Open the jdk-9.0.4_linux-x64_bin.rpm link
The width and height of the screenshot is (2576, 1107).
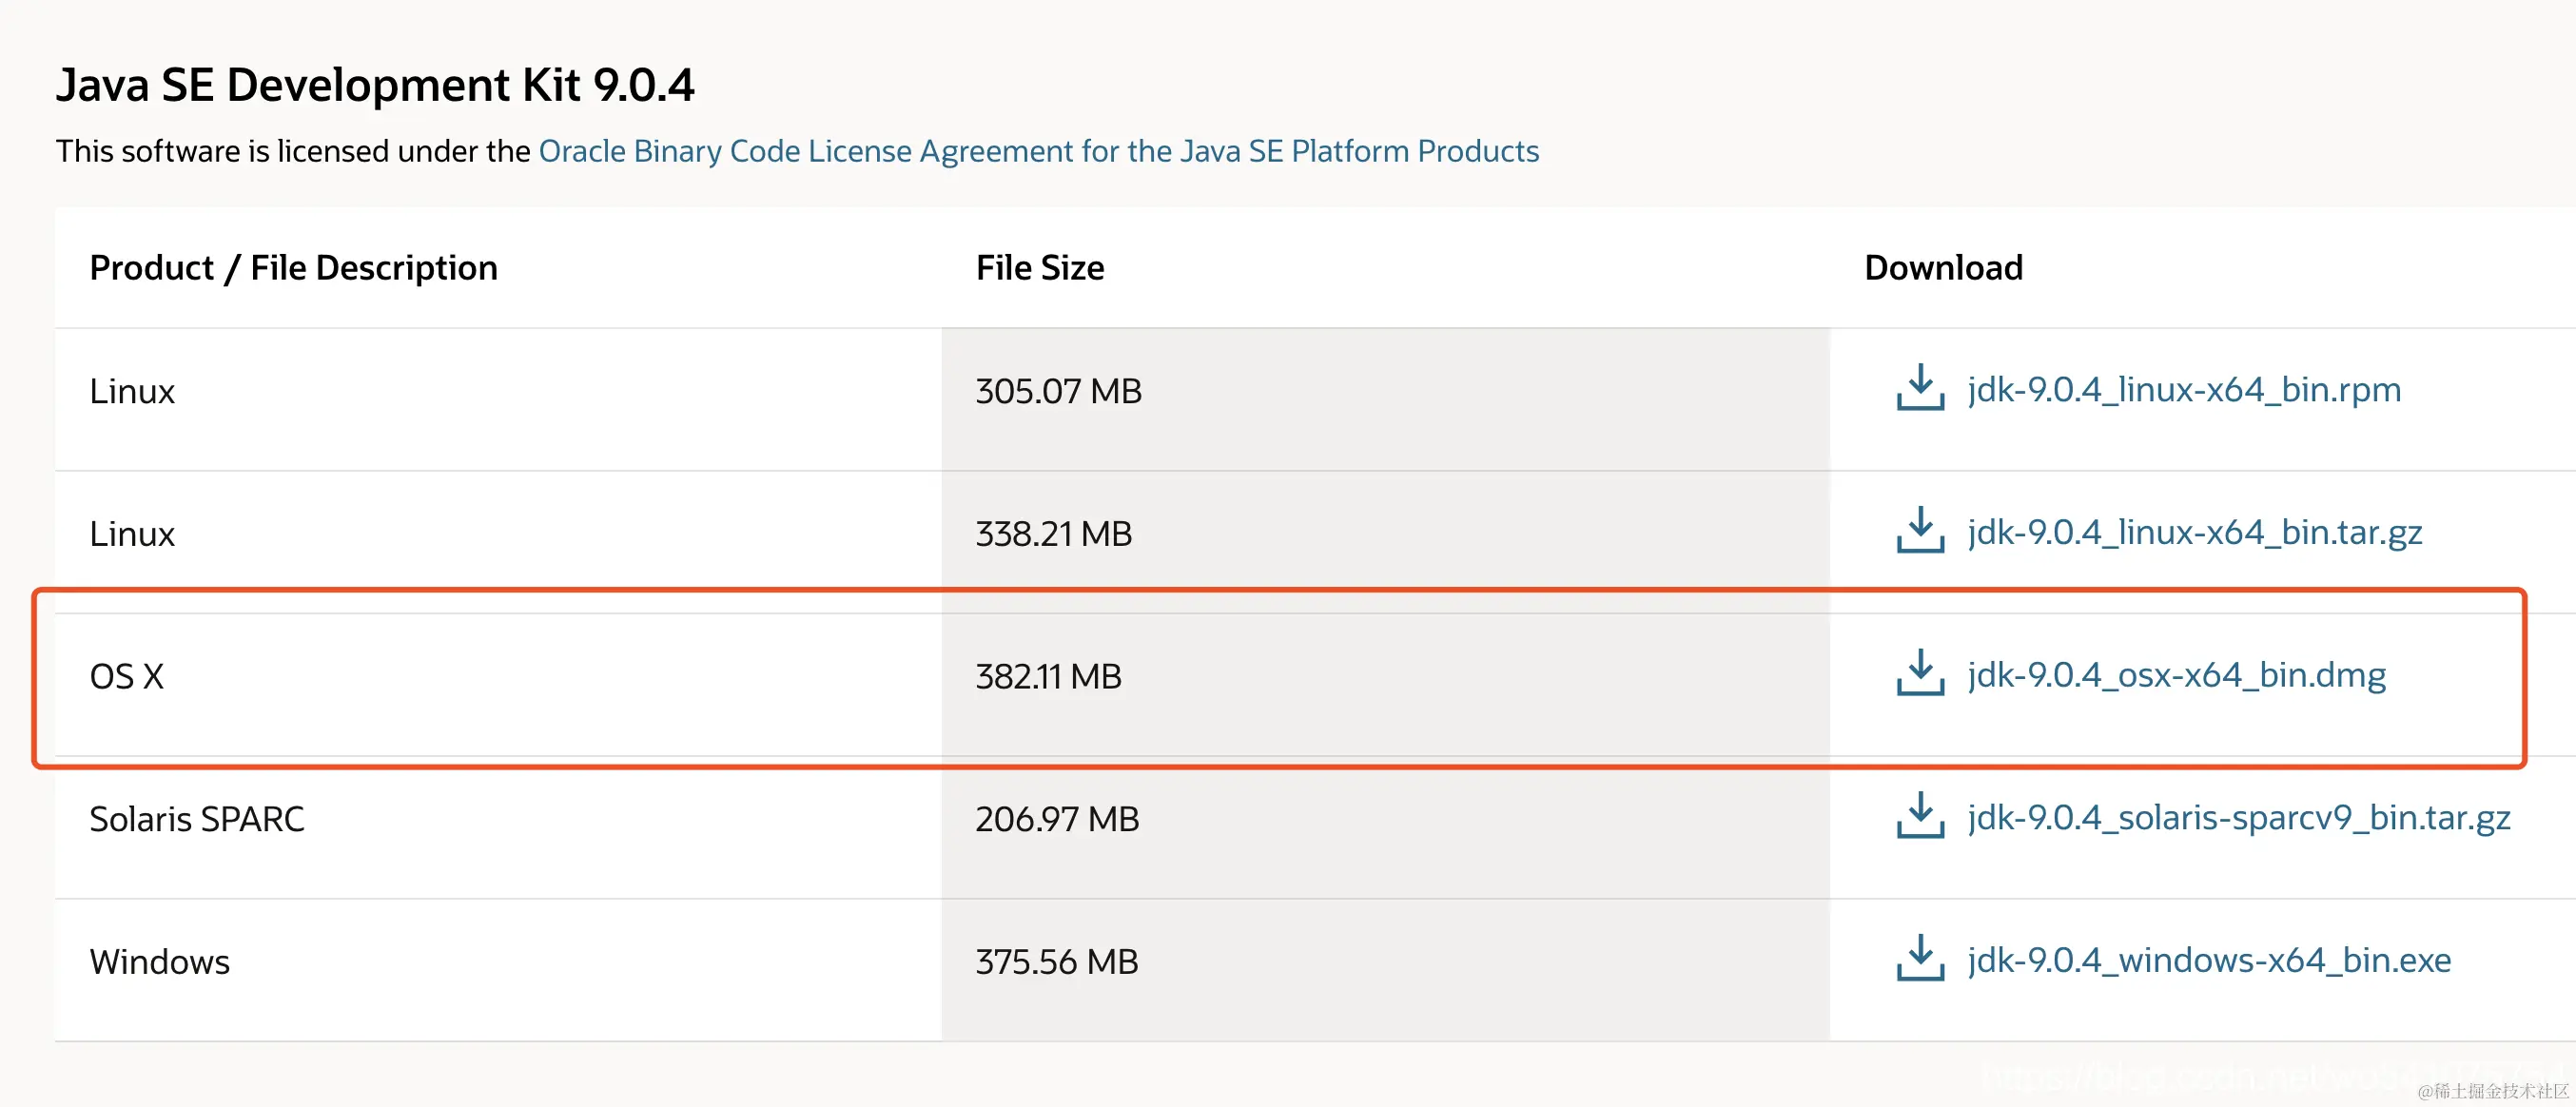[2183, 389]
